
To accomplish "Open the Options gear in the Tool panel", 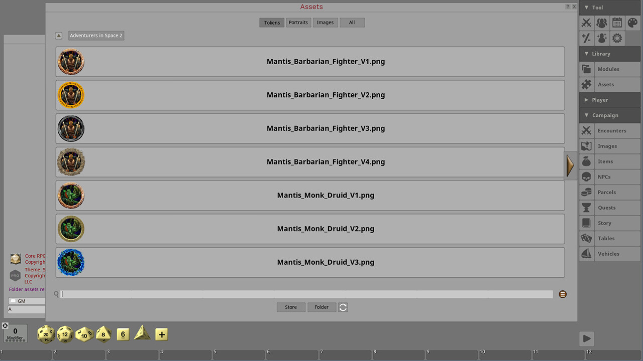I will point(617,38).
